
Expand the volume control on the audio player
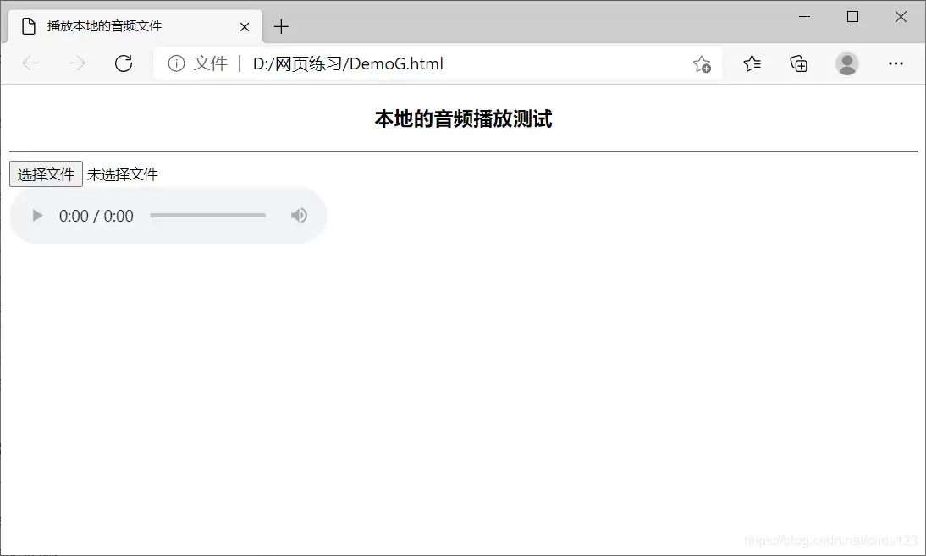coord(299,215)
